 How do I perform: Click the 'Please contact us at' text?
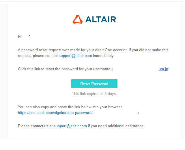tap(35, 126)
